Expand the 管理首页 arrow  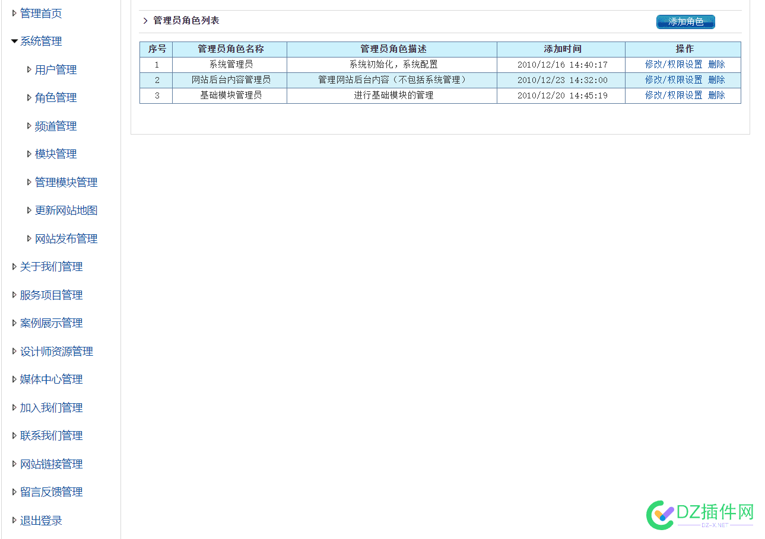pyautogui.click(x=14, y=13)
